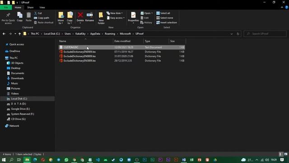The image size is (289, 163).
Task: Click Paste shortcut in Clipboard group
Action: pyautogui.click(x=44, y=23)
